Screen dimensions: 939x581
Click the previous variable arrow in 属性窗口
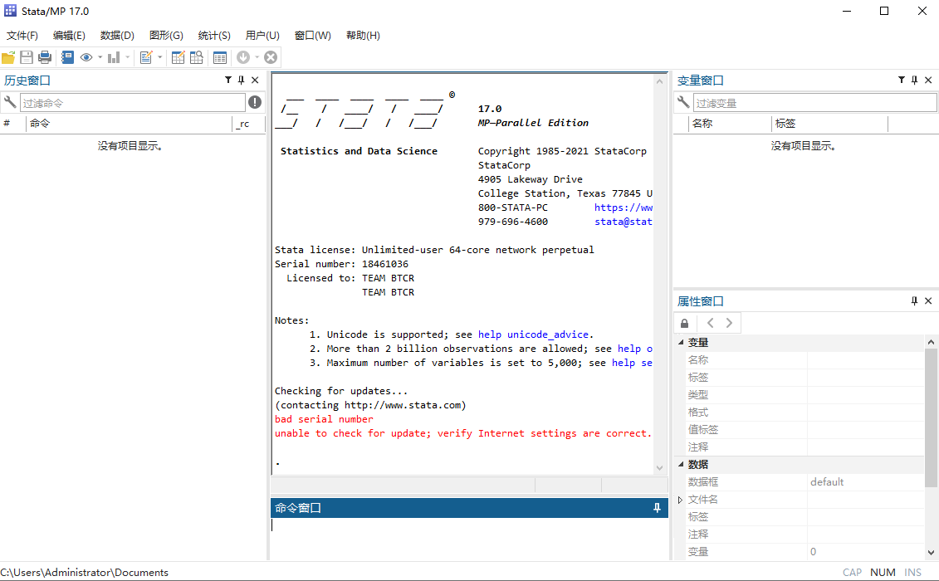click(710, 323)
